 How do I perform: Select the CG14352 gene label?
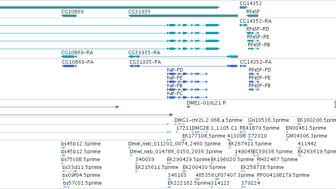click(250, 4)
